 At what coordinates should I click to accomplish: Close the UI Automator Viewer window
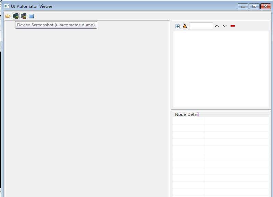tap(265, 6)
